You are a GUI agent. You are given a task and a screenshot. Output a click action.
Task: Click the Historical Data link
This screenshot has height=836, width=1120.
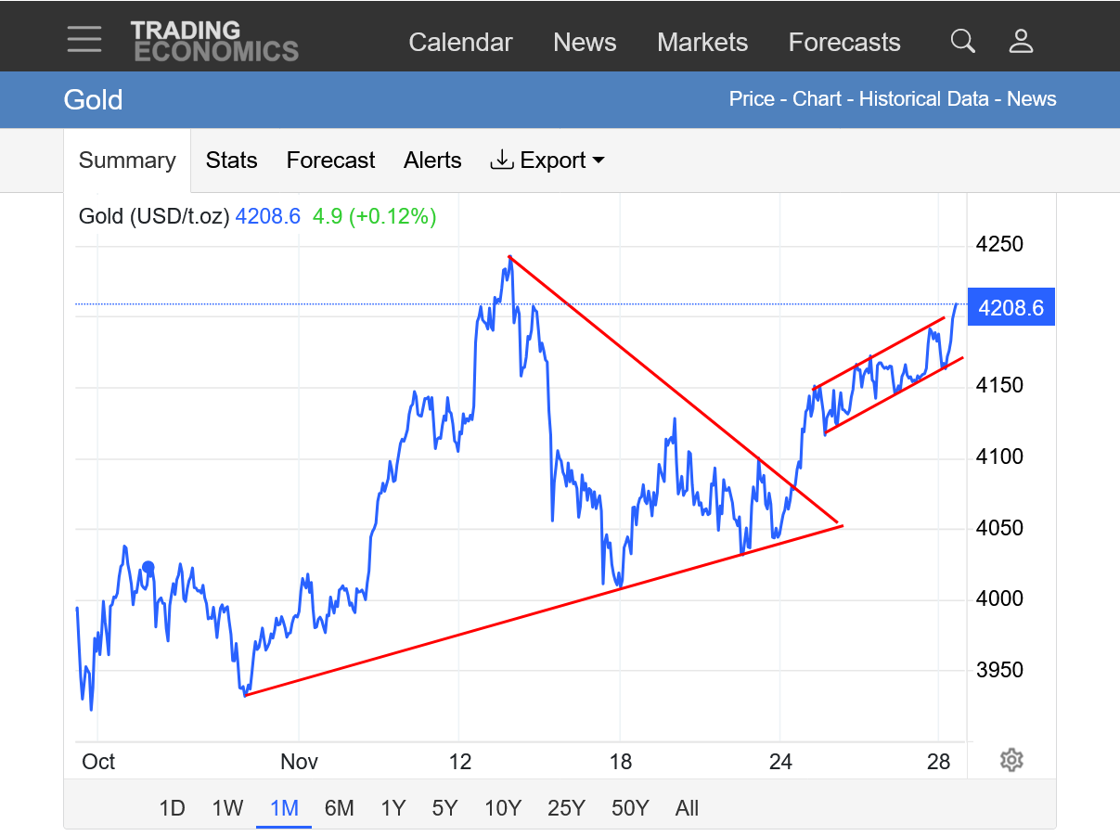pyautogui.click(x=923, y=99)
